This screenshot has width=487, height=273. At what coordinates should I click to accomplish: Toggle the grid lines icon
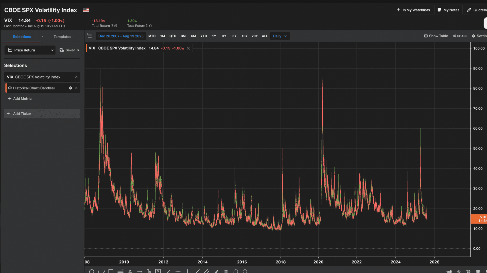click(478, 271)
